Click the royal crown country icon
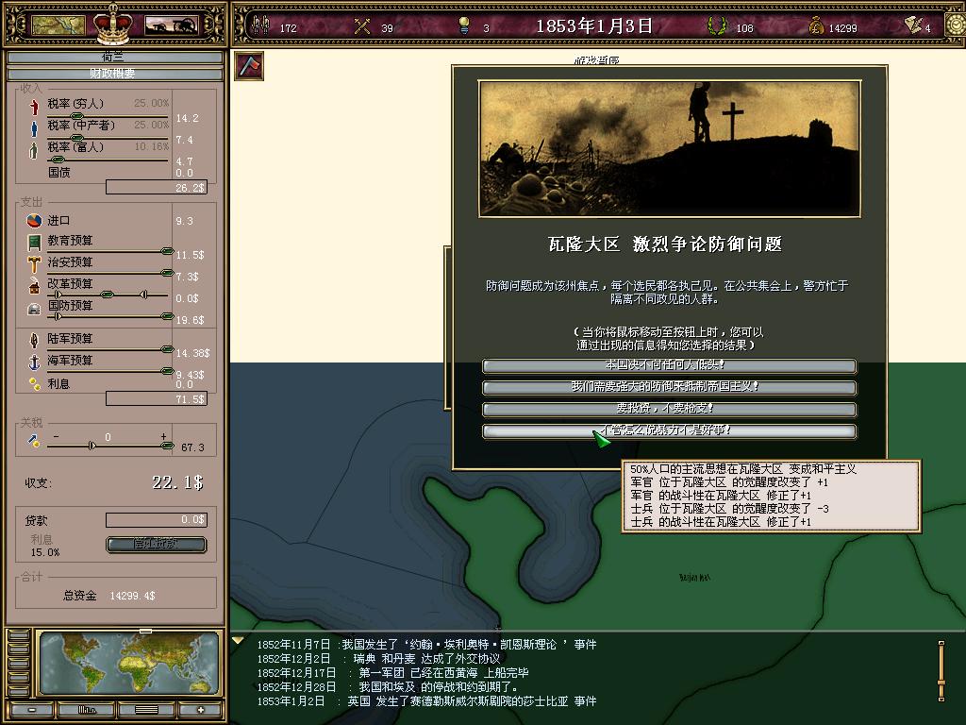Screen dimensions: 966x725 [x=113, y=24]
